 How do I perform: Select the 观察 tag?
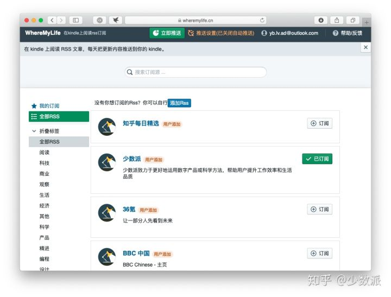45,185
